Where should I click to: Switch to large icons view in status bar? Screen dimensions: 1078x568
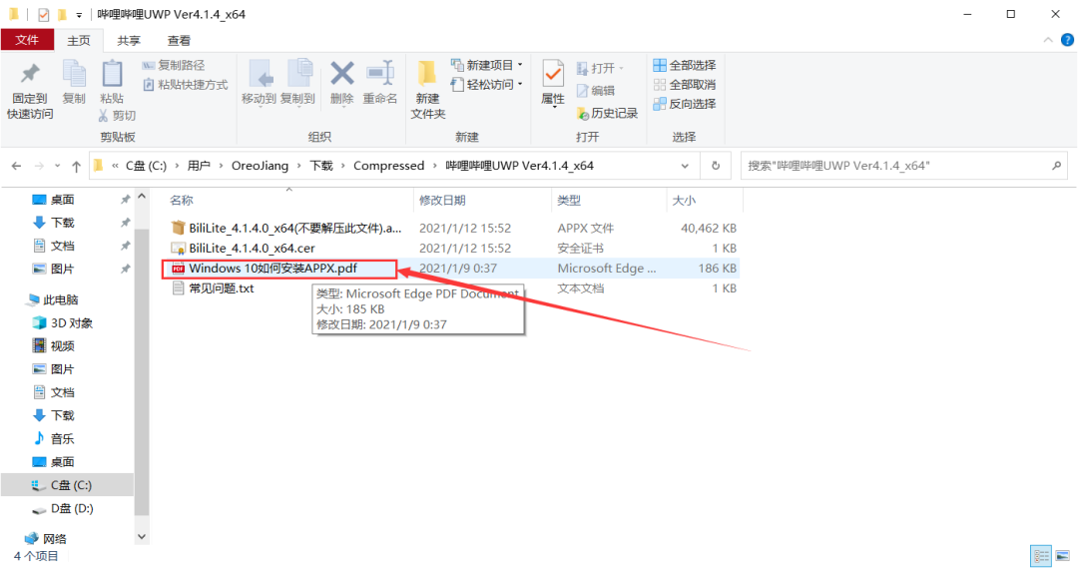click(x=1063, y=556)
